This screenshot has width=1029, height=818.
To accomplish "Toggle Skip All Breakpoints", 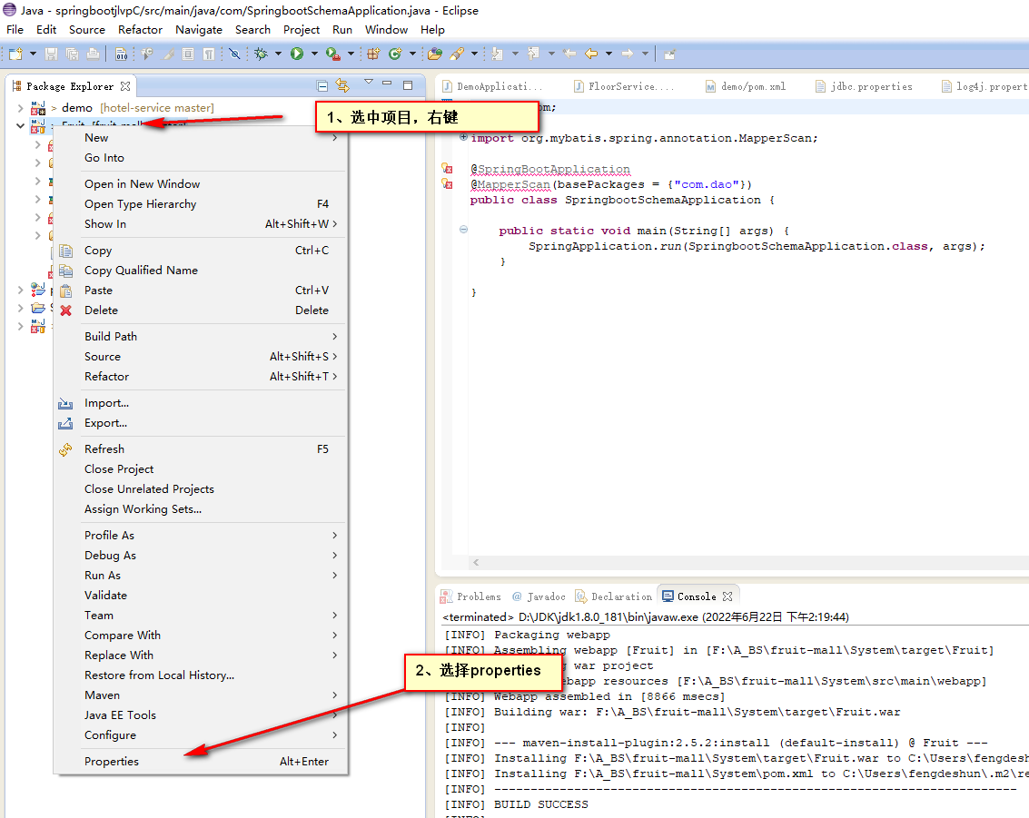I will pos(234,54).
